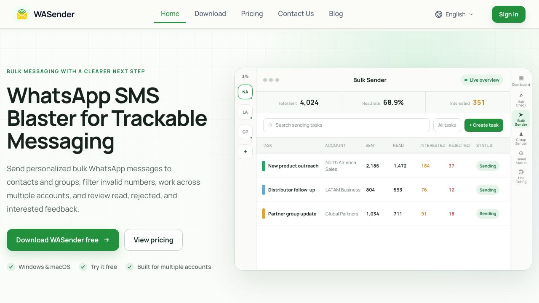Click the WASender envelope logo icon

(22, 14)
